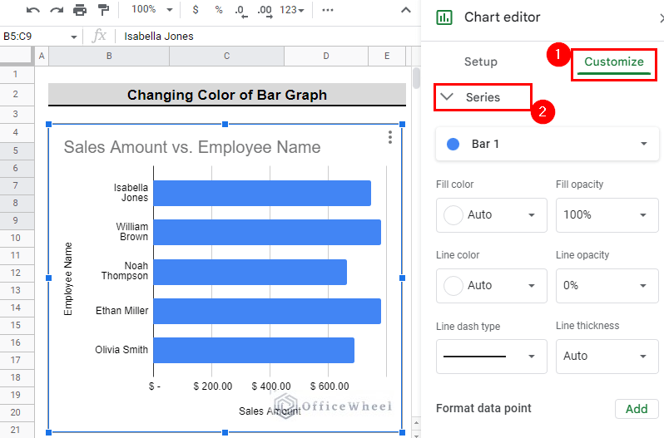Viewport: 664px width, 438px height.
Task: Click the Noah Thompson bar
Action: point(250,272)
